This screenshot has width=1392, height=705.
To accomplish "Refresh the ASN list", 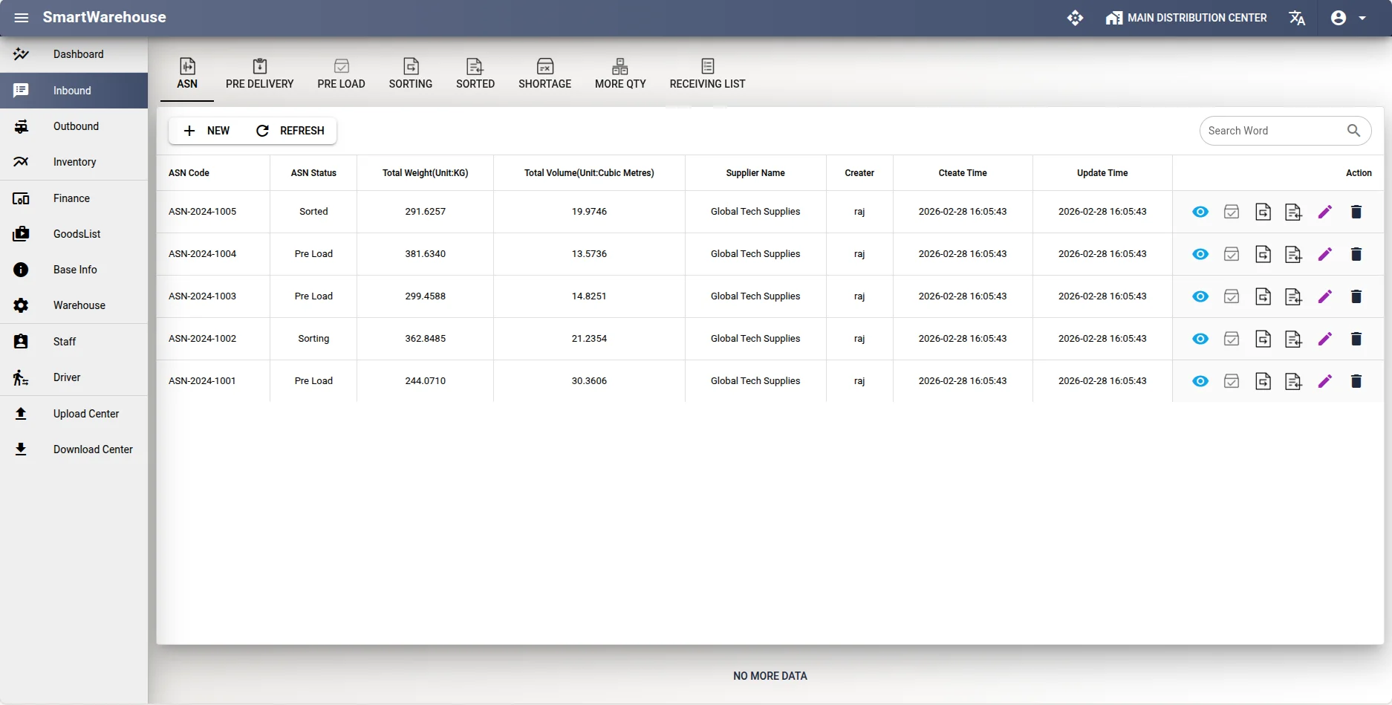I will [290, 131].
